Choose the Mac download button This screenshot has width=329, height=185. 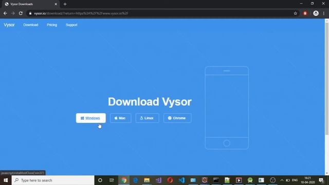(121, 118)
